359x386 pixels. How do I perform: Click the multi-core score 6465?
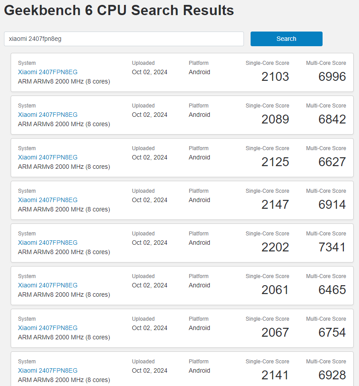[332, 290]
